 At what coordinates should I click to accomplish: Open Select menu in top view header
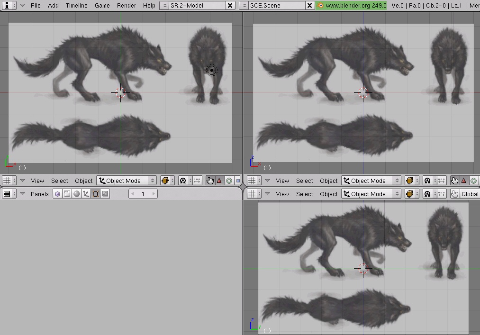[59, 181]
